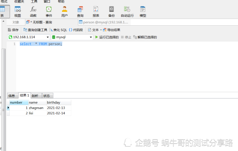Run the selected query with 运行已选择的

[x=107, y=37]
